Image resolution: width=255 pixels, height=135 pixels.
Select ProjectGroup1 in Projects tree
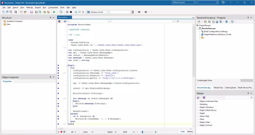[205, 26]
